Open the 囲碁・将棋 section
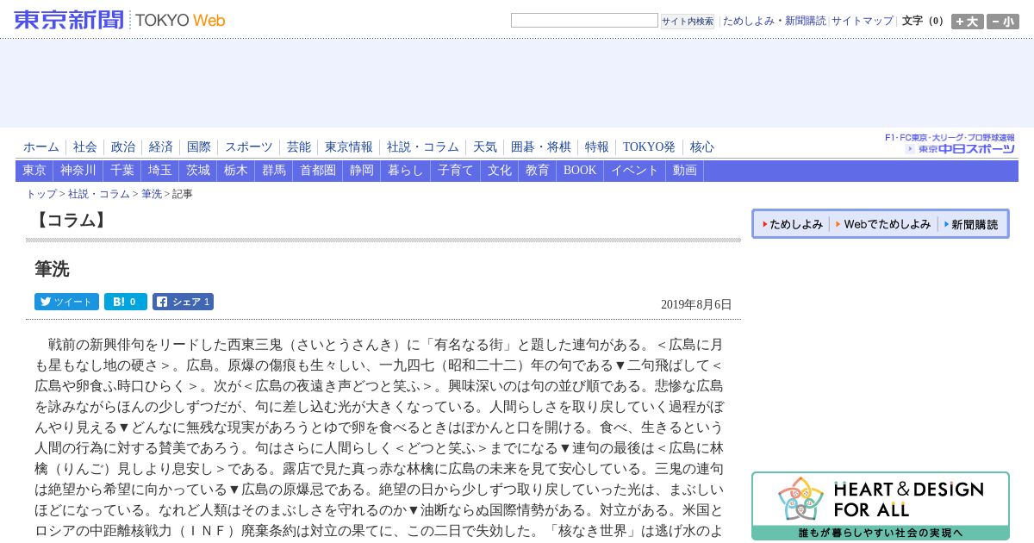This screenshot has width=1034, height=543. tap(541, 147)
